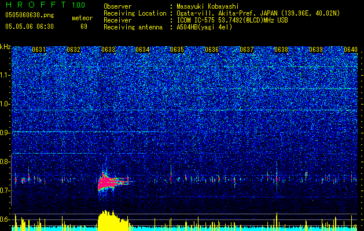Click the 0637 time marker
Viewport: 364px width, 231px height.
click(x=247, y=50)
